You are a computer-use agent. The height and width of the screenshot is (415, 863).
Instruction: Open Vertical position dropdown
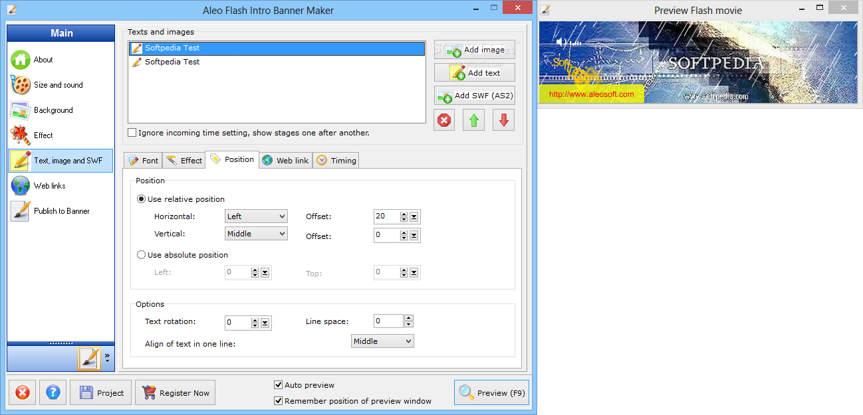coord(256,234)
